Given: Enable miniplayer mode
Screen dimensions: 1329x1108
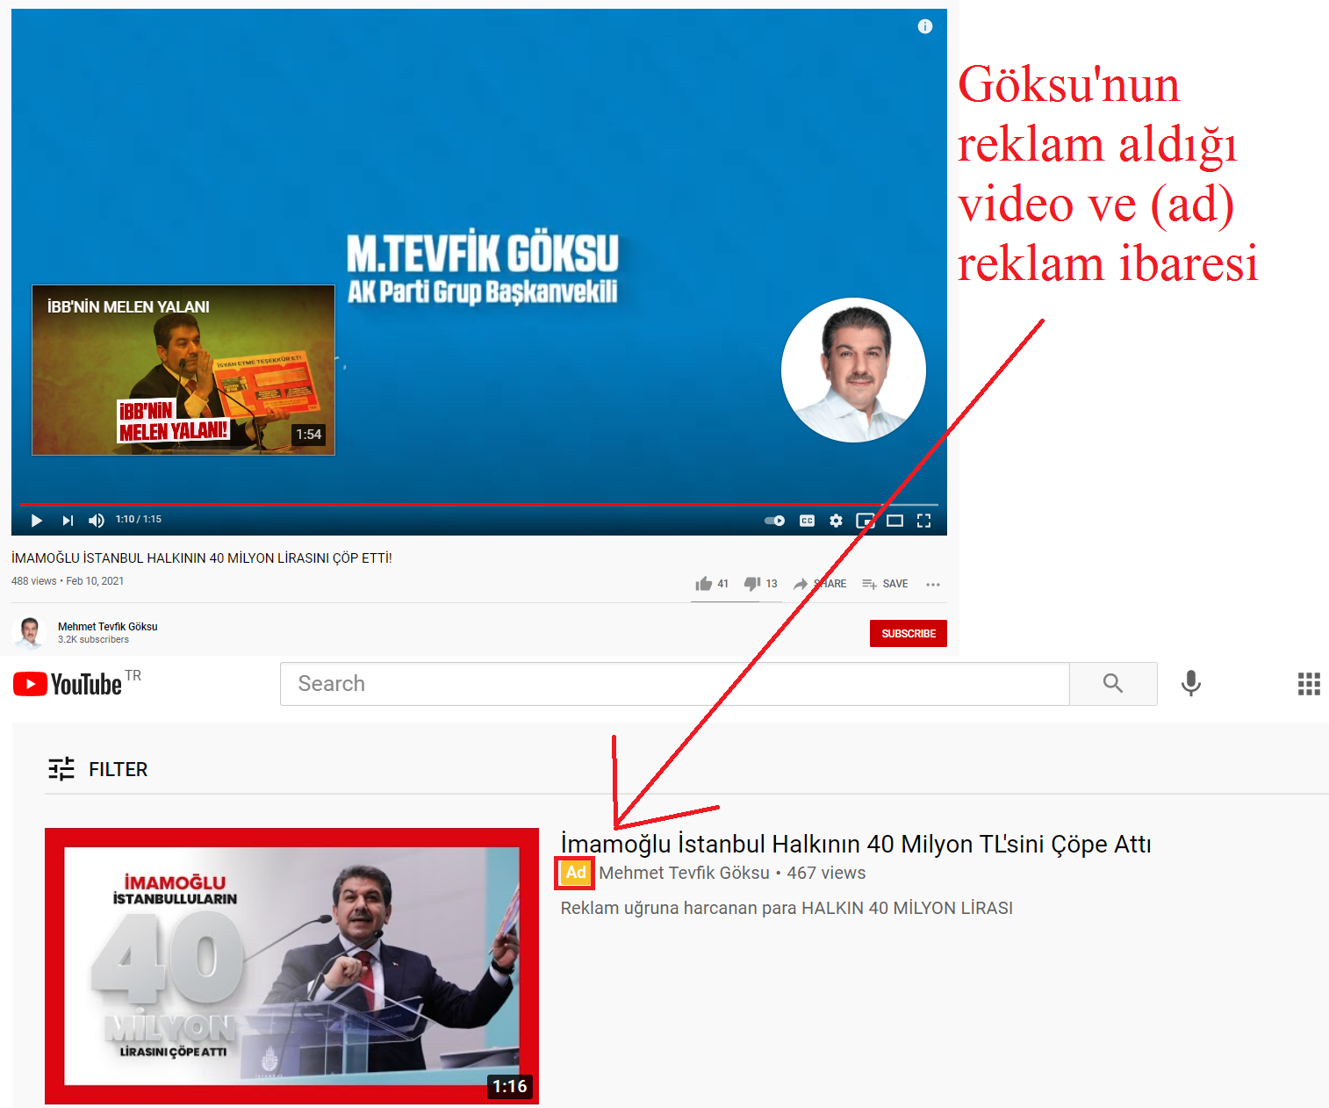Looking at the screenshot, I should click(866, 521).
